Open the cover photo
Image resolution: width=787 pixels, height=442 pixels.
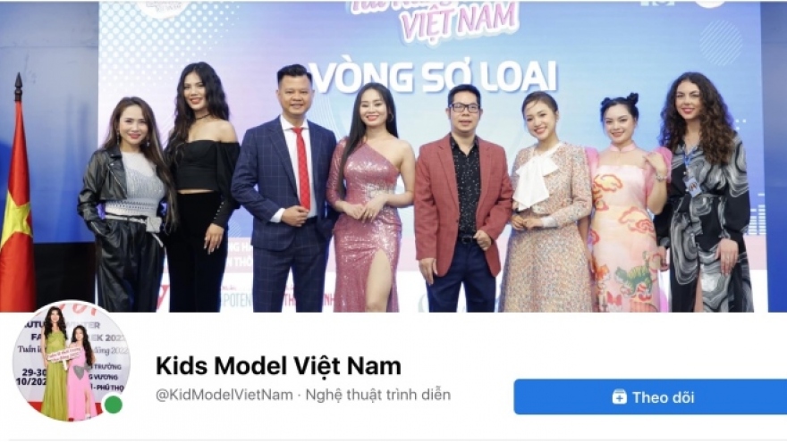[x=393, y=156]
